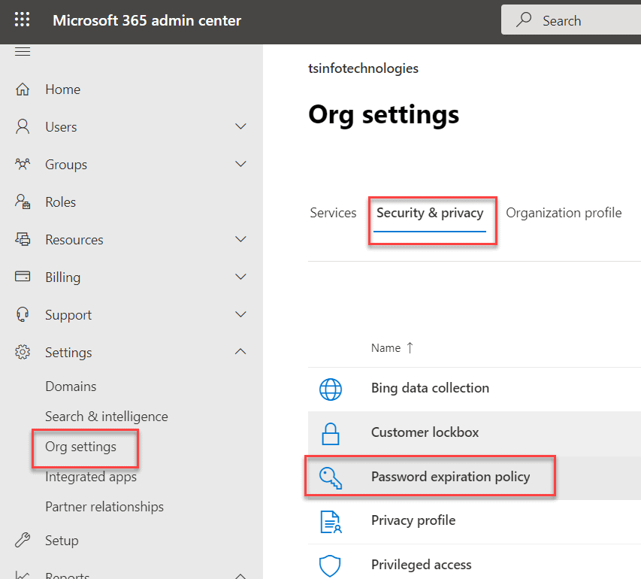This screenshot has width=641, height=579.
Task: Click the Setup wrench icon
Action: tap(23, 540)
